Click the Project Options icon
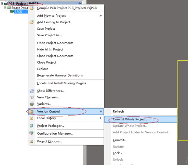The image size is (188, 165). [31, 141]
